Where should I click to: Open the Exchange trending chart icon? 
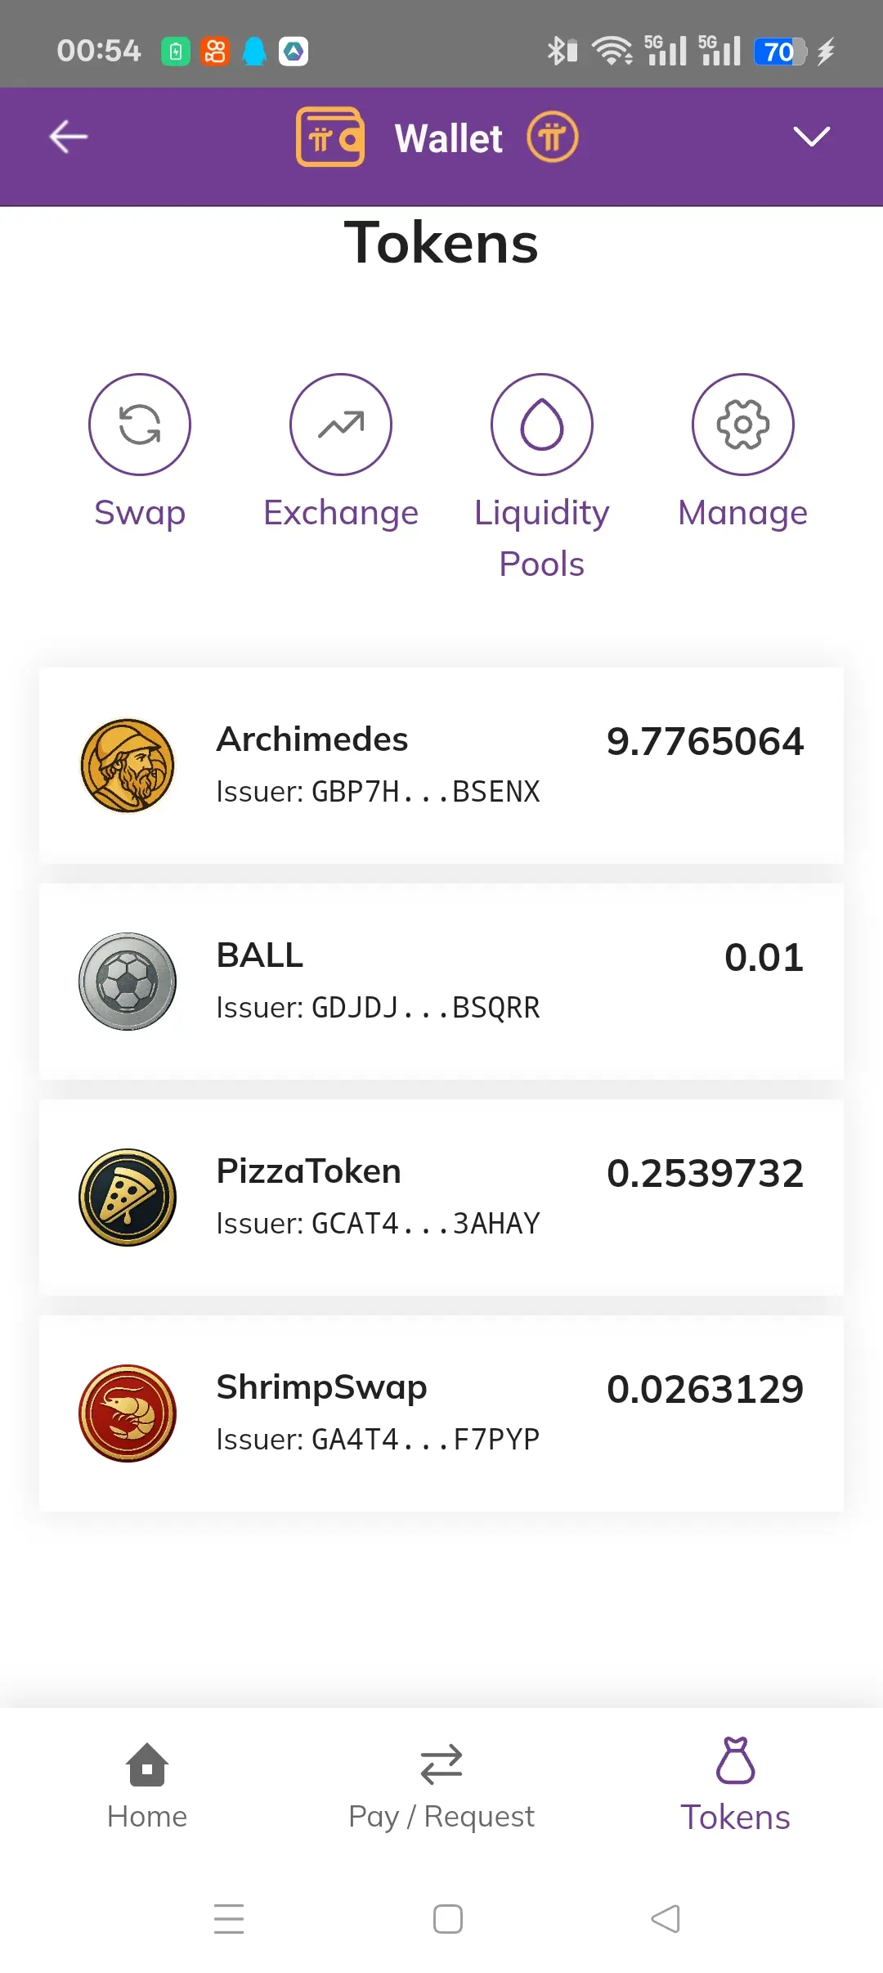click(341, 425)
